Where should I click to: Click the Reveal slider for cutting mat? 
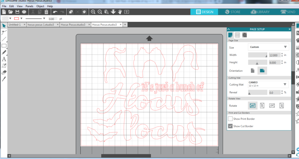tap(258, 92)
